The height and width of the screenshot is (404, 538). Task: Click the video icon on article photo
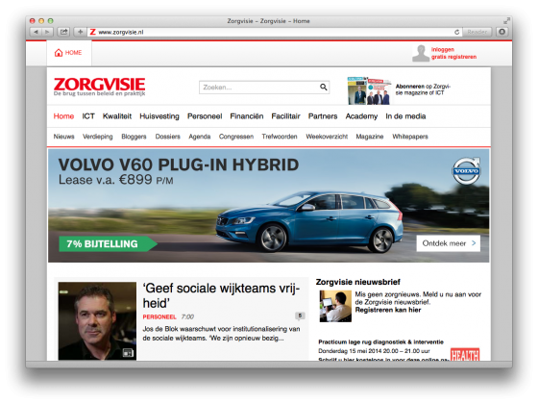point(128,352)
